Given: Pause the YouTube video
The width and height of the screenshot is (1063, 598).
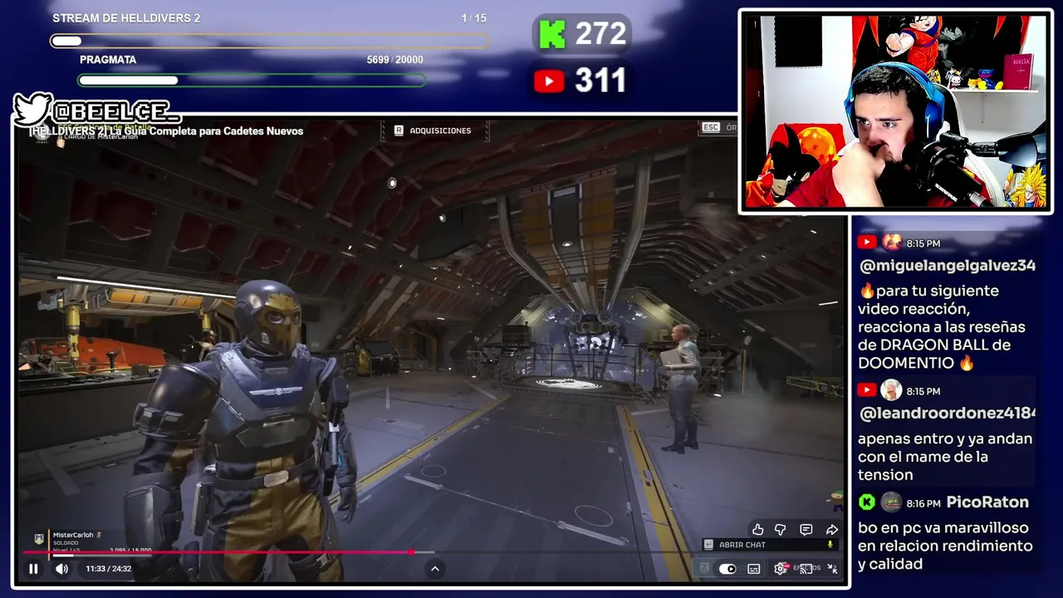Looking at the screenshot, I should click(x=33, y=569).
